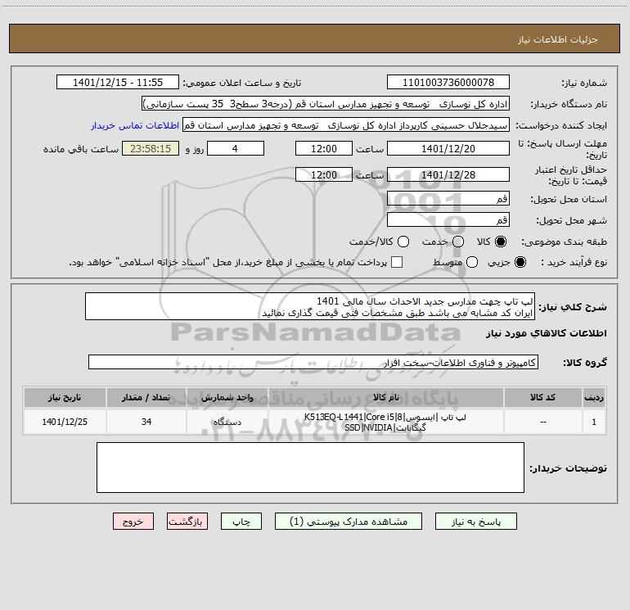Click the response deadline time field beside 1401/12/20

click(324, 148)
